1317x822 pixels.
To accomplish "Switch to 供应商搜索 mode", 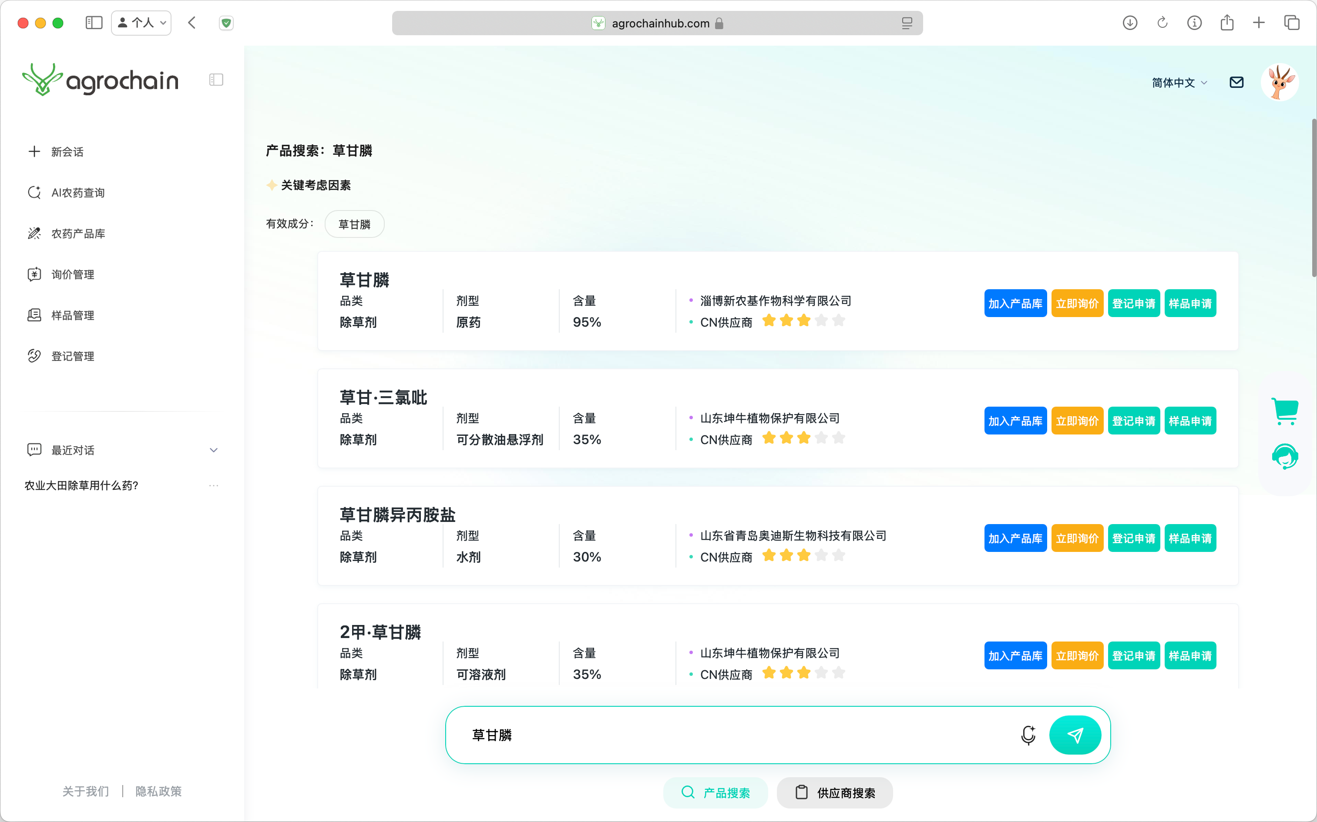I will tap(834, 792).
